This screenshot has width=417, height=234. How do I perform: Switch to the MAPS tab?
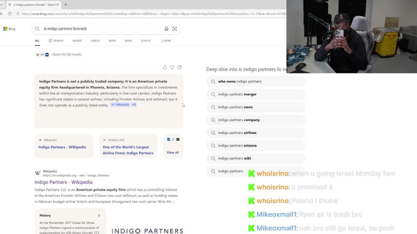[112, 41]
